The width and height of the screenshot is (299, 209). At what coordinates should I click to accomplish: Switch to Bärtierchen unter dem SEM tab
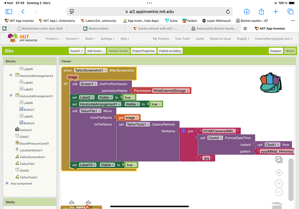coord(40,29)
